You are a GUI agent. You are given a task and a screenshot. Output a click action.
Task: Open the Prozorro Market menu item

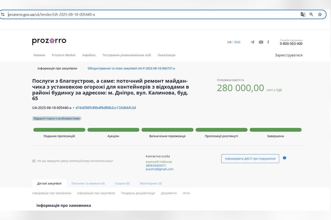pos(64,55)
